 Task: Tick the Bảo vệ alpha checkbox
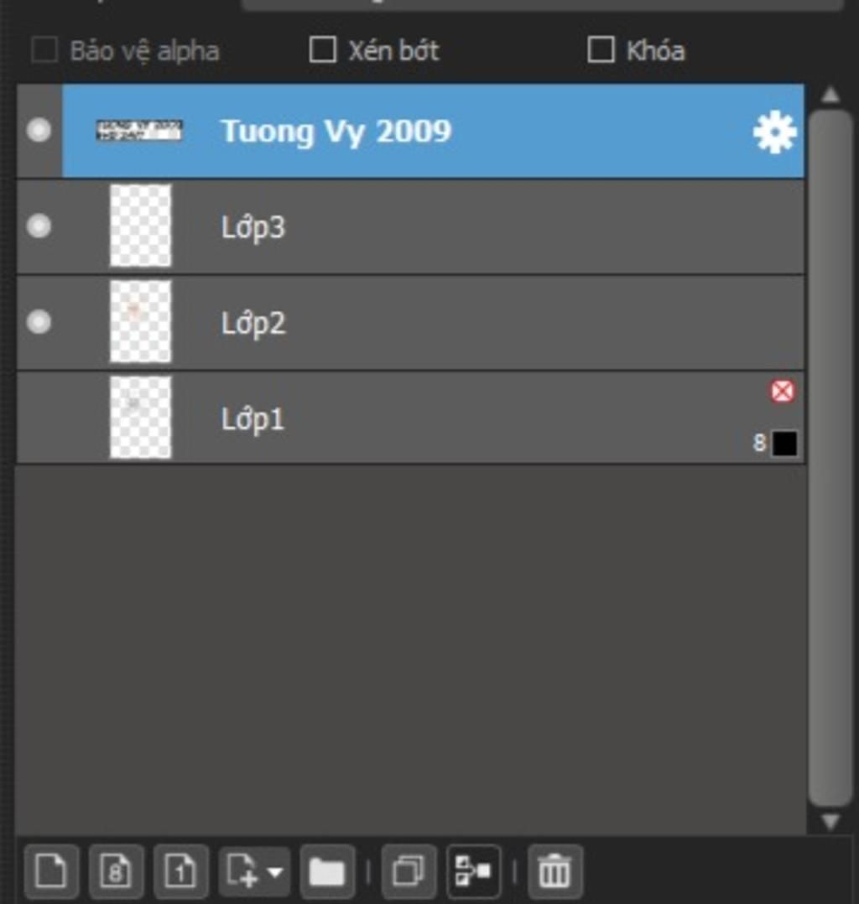click(44, 50)
